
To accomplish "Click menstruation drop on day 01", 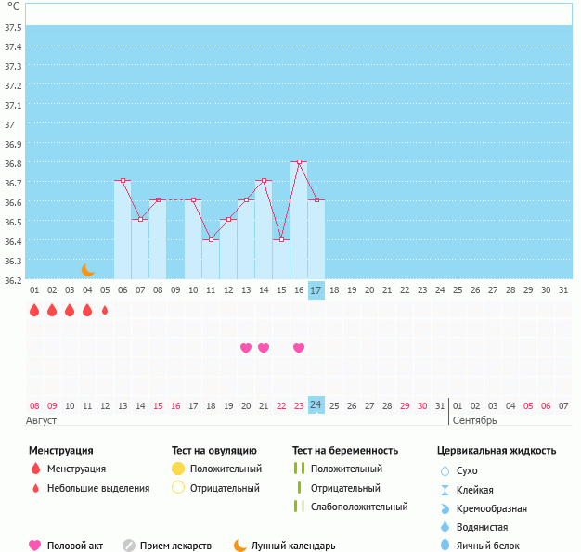I will (34, 311).
